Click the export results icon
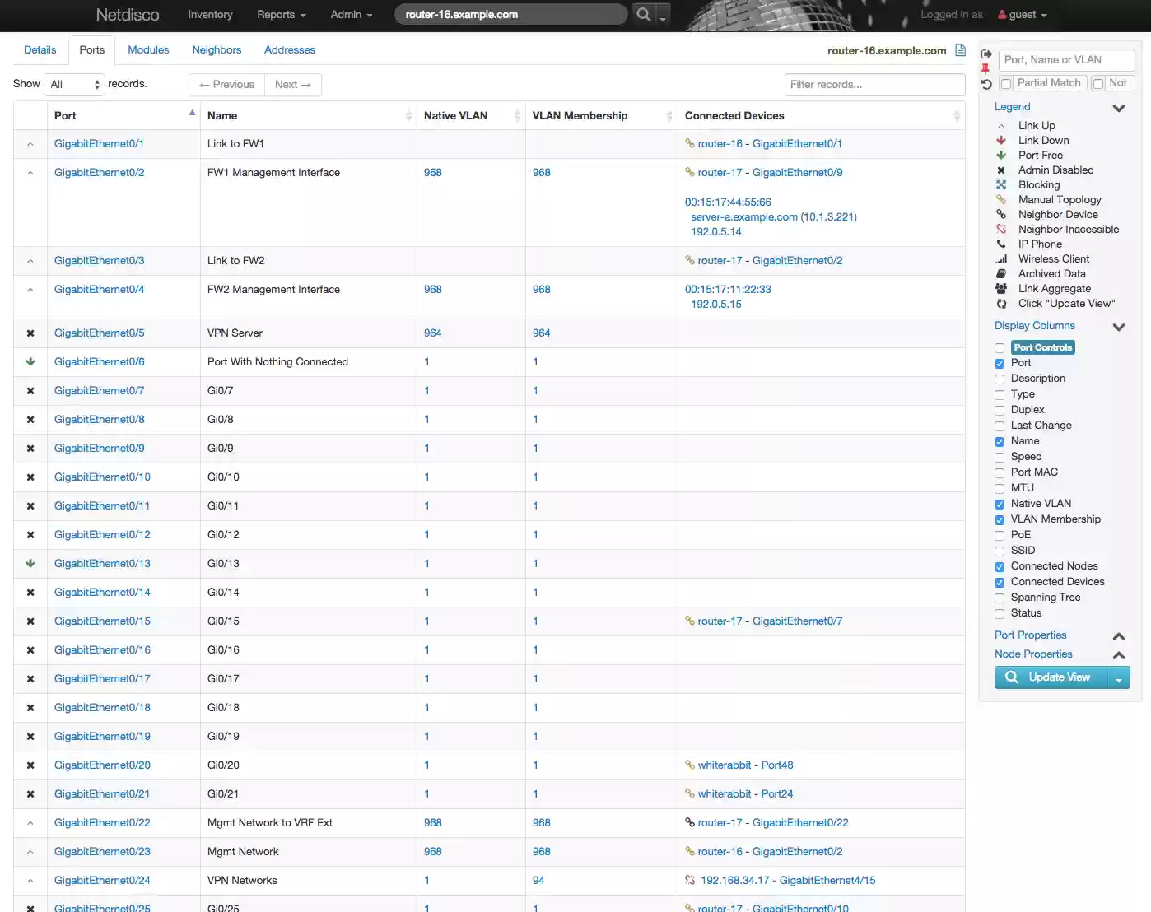 coord(986,54)
